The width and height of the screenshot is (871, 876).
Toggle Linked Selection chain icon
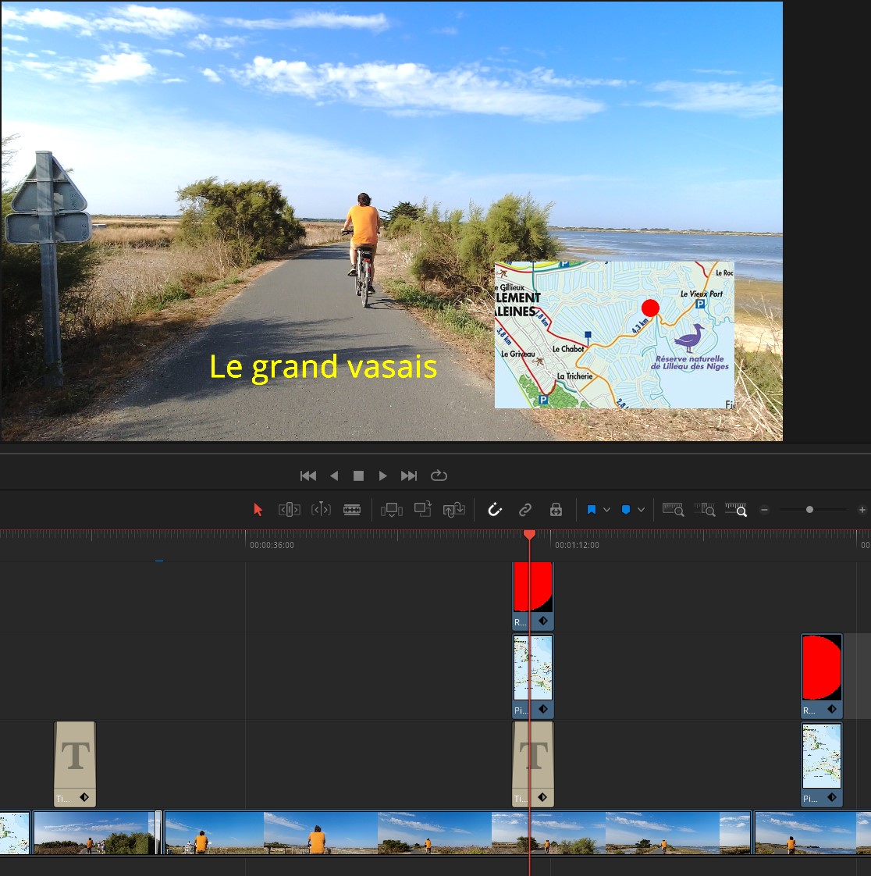524,510
